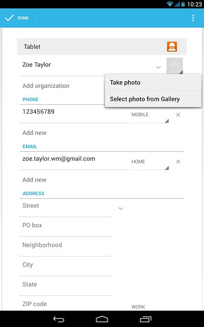Image resolution: width=204 pixels, height=327 pixels.
Task: Open the HOME email type dropdown
Action: tap(149, 163)
